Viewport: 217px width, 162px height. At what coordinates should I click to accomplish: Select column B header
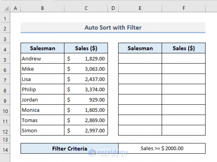tap(42, 8)
